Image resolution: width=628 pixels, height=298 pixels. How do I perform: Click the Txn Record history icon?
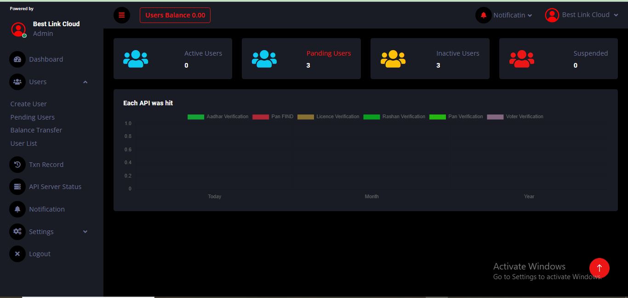17,165
